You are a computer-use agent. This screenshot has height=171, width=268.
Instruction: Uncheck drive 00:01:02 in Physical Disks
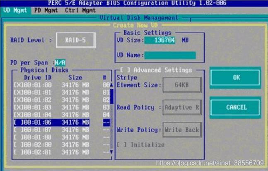(19, 100)
